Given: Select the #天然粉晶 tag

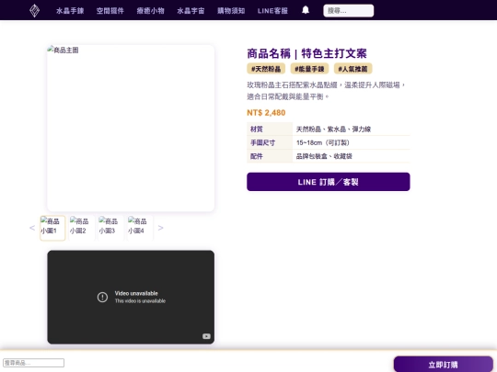Looking at the screenshot, I should point(266,69).
